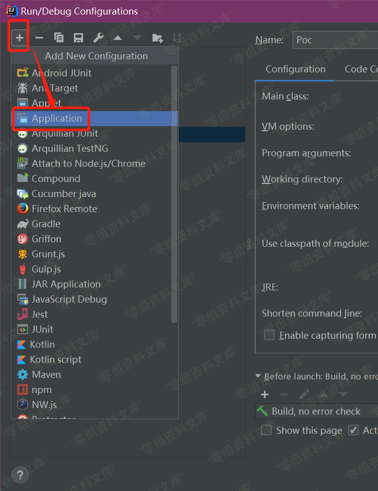The width and height of the screenshot is (378, 491).
Task: Add a Before launch task with plus
Action: [265, 395]
